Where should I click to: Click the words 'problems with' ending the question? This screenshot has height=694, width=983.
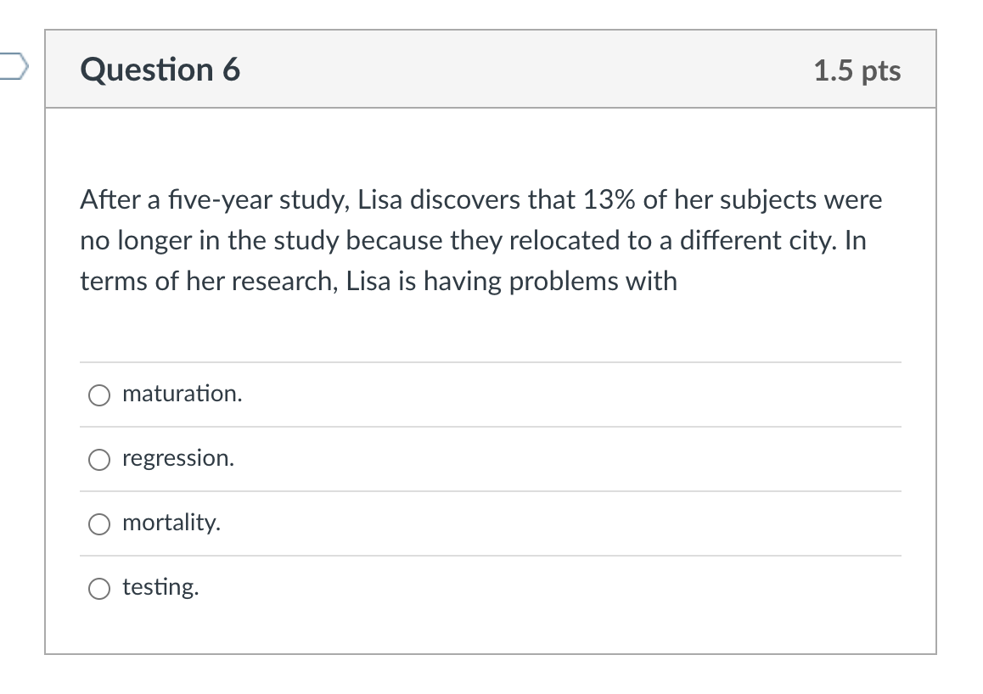pyautogui.click(x=593, y=282)
